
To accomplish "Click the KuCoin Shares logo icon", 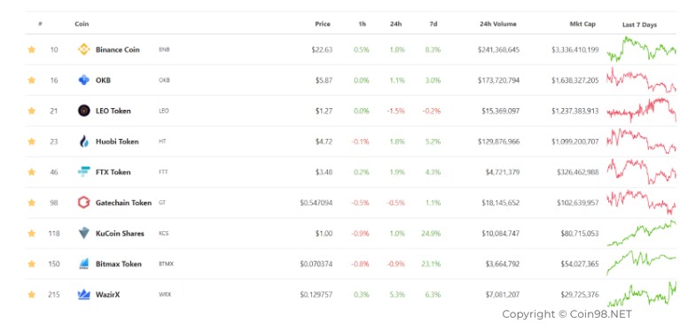I will [83, 233].
